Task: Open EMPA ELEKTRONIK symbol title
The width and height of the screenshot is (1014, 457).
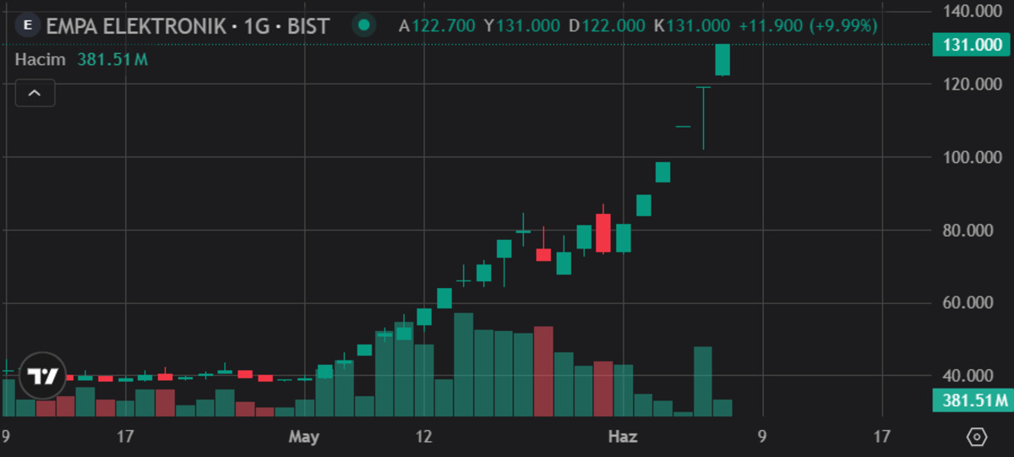Action: (187, 25)
